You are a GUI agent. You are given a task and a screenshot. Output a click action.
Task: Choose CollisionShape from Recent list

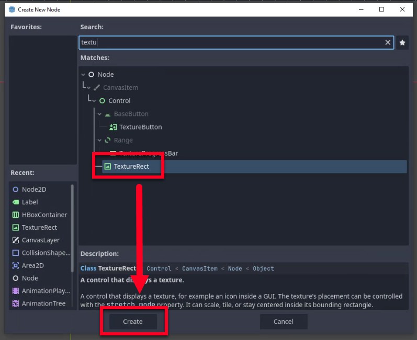(x=46, y=253)
